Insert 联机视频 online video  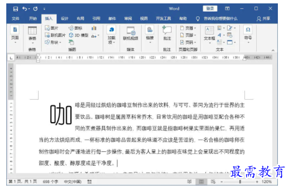[x=130, y=33]
